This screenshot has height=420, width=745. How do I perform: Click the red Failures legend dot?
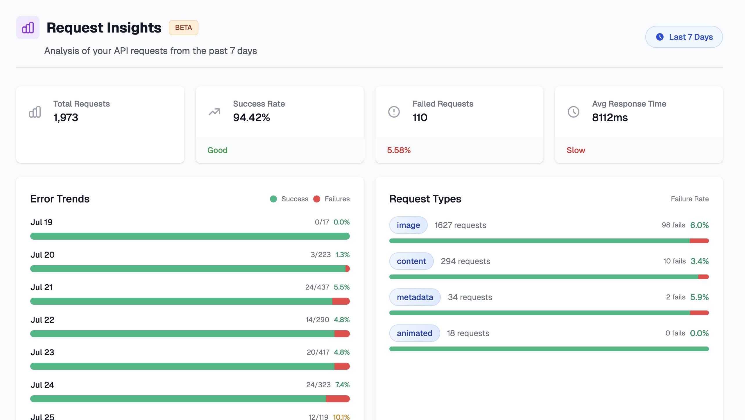click(317, 199)
